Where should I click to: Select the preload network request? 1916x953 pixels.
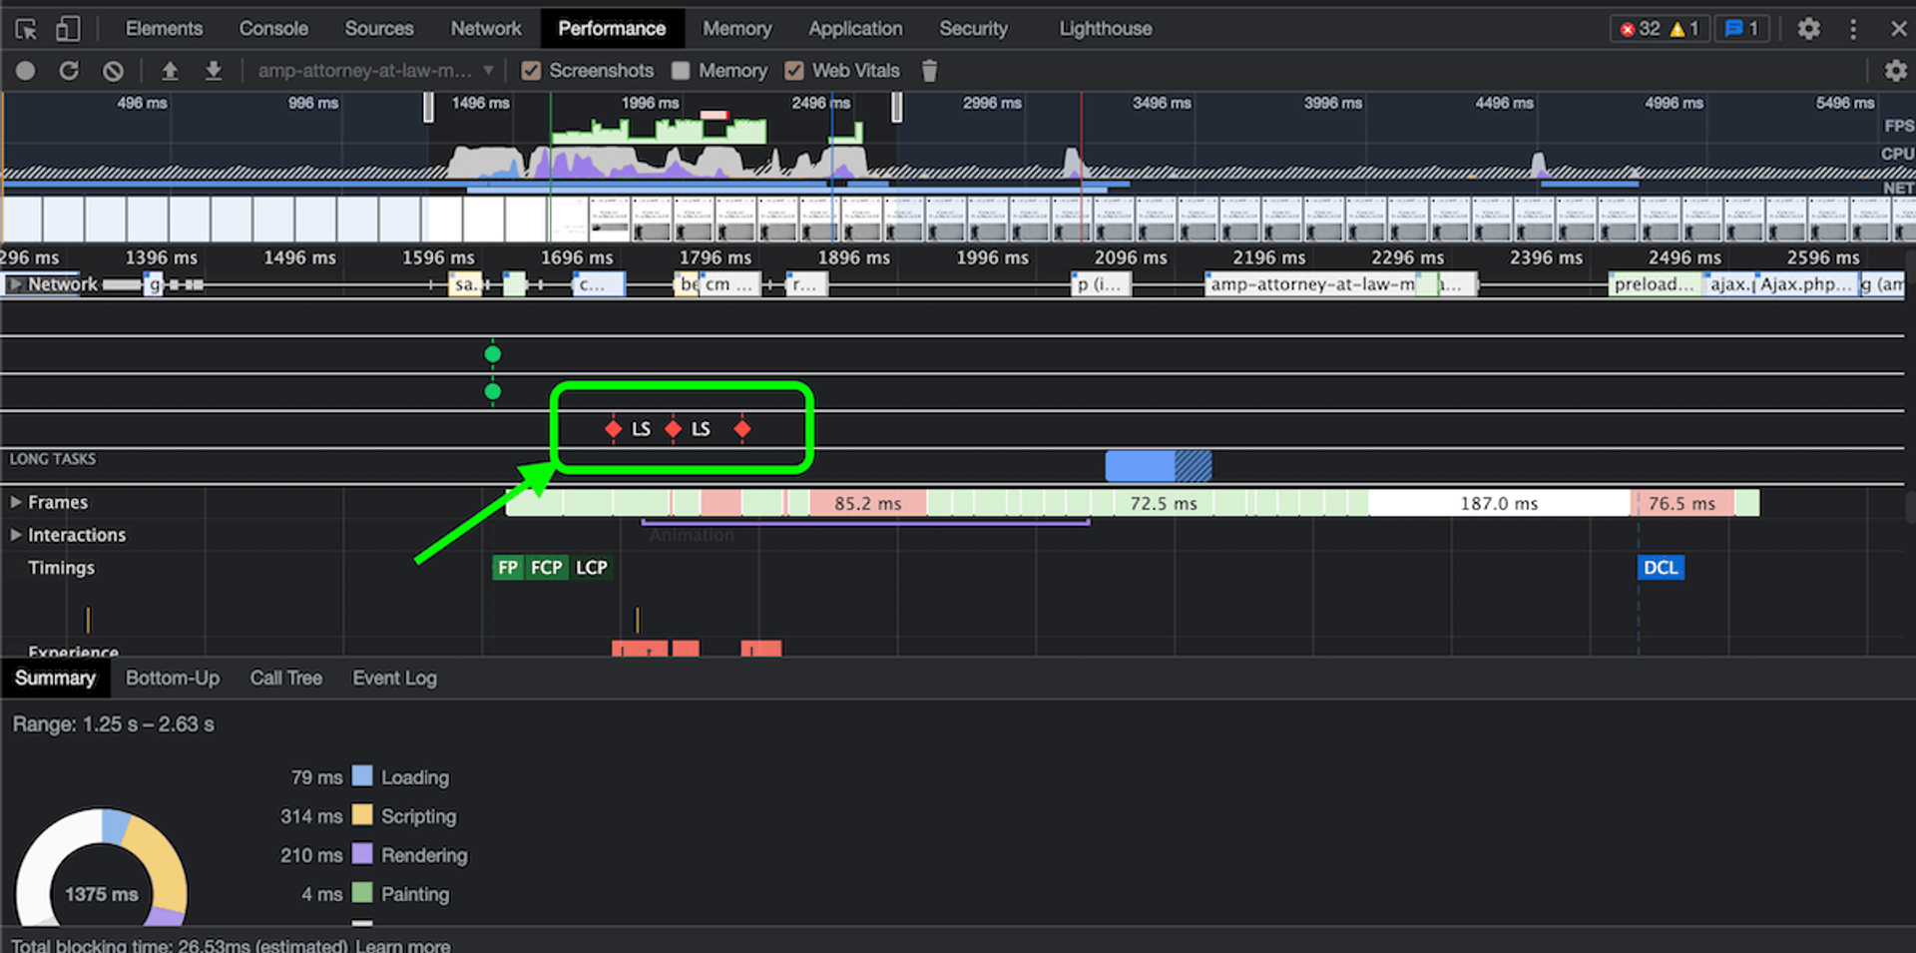pos(1654,285)
